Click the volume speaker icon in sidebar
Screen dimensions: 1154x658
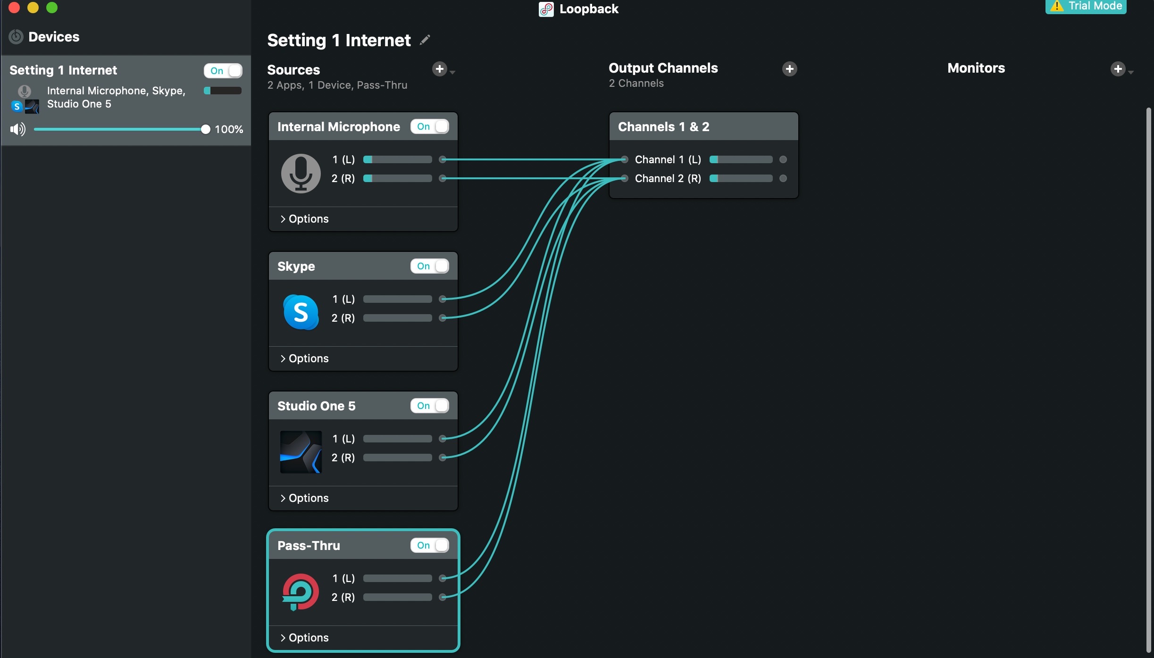(18, 129)
